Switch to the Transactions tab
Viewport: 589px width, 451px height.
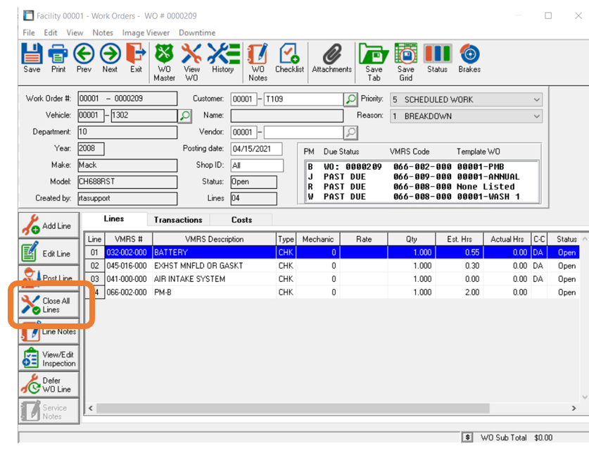[x=178, y=220]
